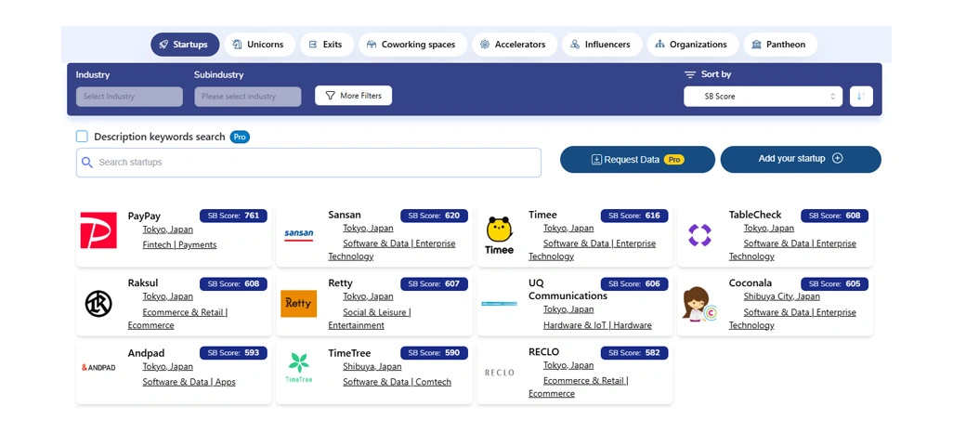The height and width of the screenshot is (433, 953).
Task: Click TimeTree's Software & Data | Comtech link
Action: click(x=397, y=382)
